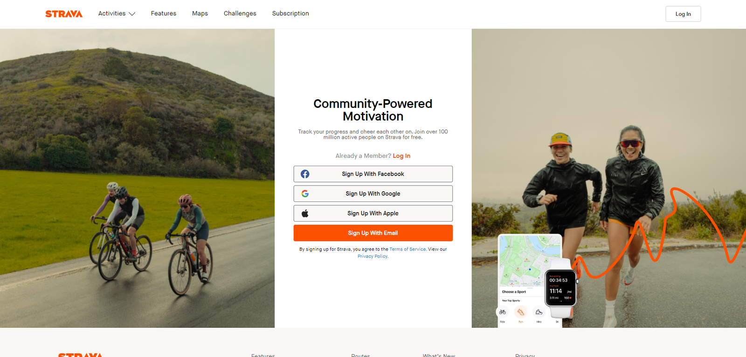The width and height of the screenshot is (746, 357).
Task: Click the Apple logo icon
Action: point(305,213)
